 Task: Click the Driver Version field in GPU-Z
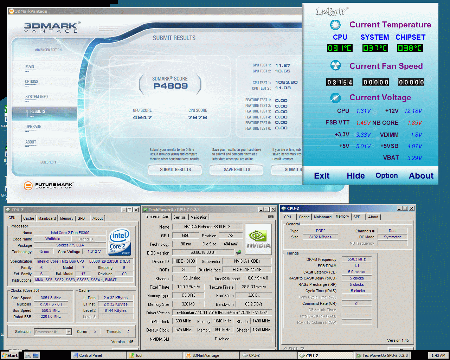(x=222, y=313)
